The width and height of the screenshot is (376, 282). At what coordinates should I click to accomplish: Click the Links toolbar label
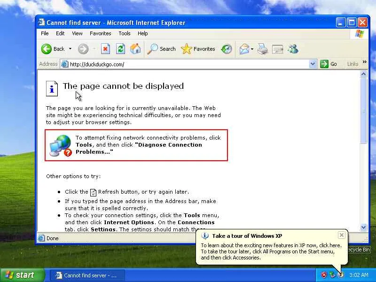coord(352,64)
